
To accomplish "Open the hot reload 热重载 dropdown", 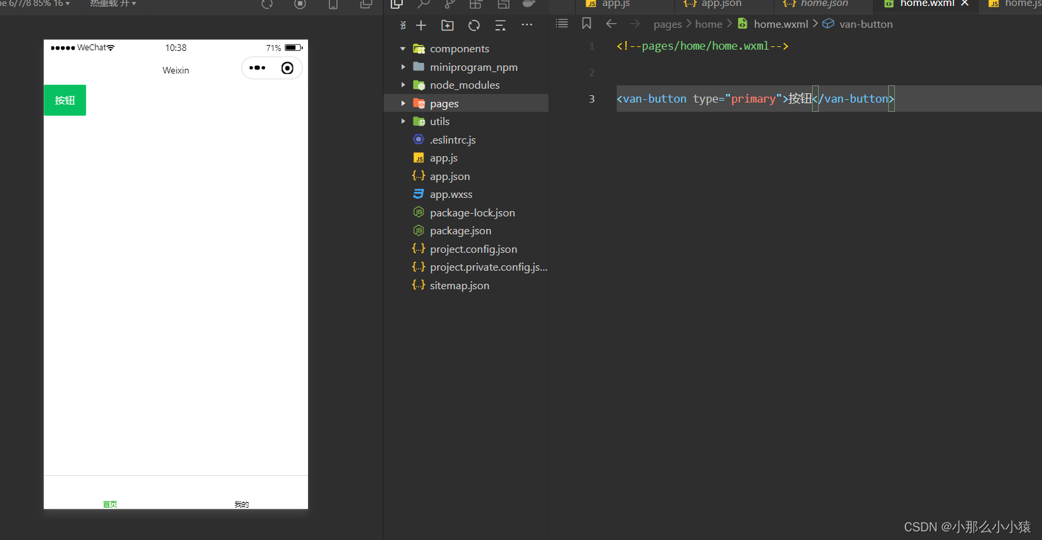I will [x=113, y=3].
